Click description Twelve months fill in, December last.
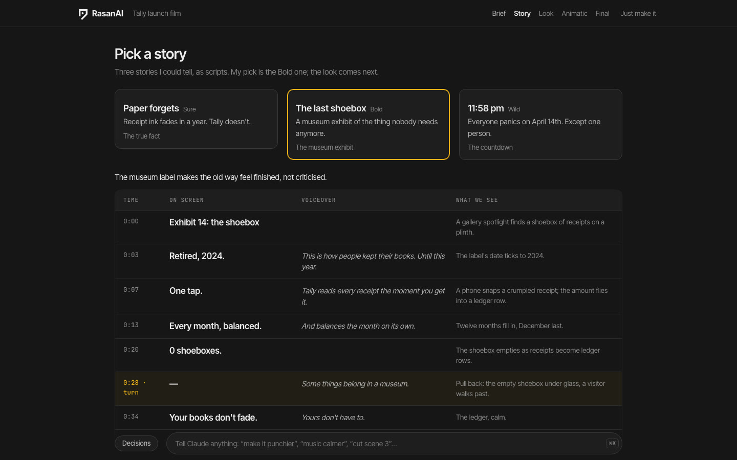The height and width of the screenshot is (460, 737). [510, 326]
